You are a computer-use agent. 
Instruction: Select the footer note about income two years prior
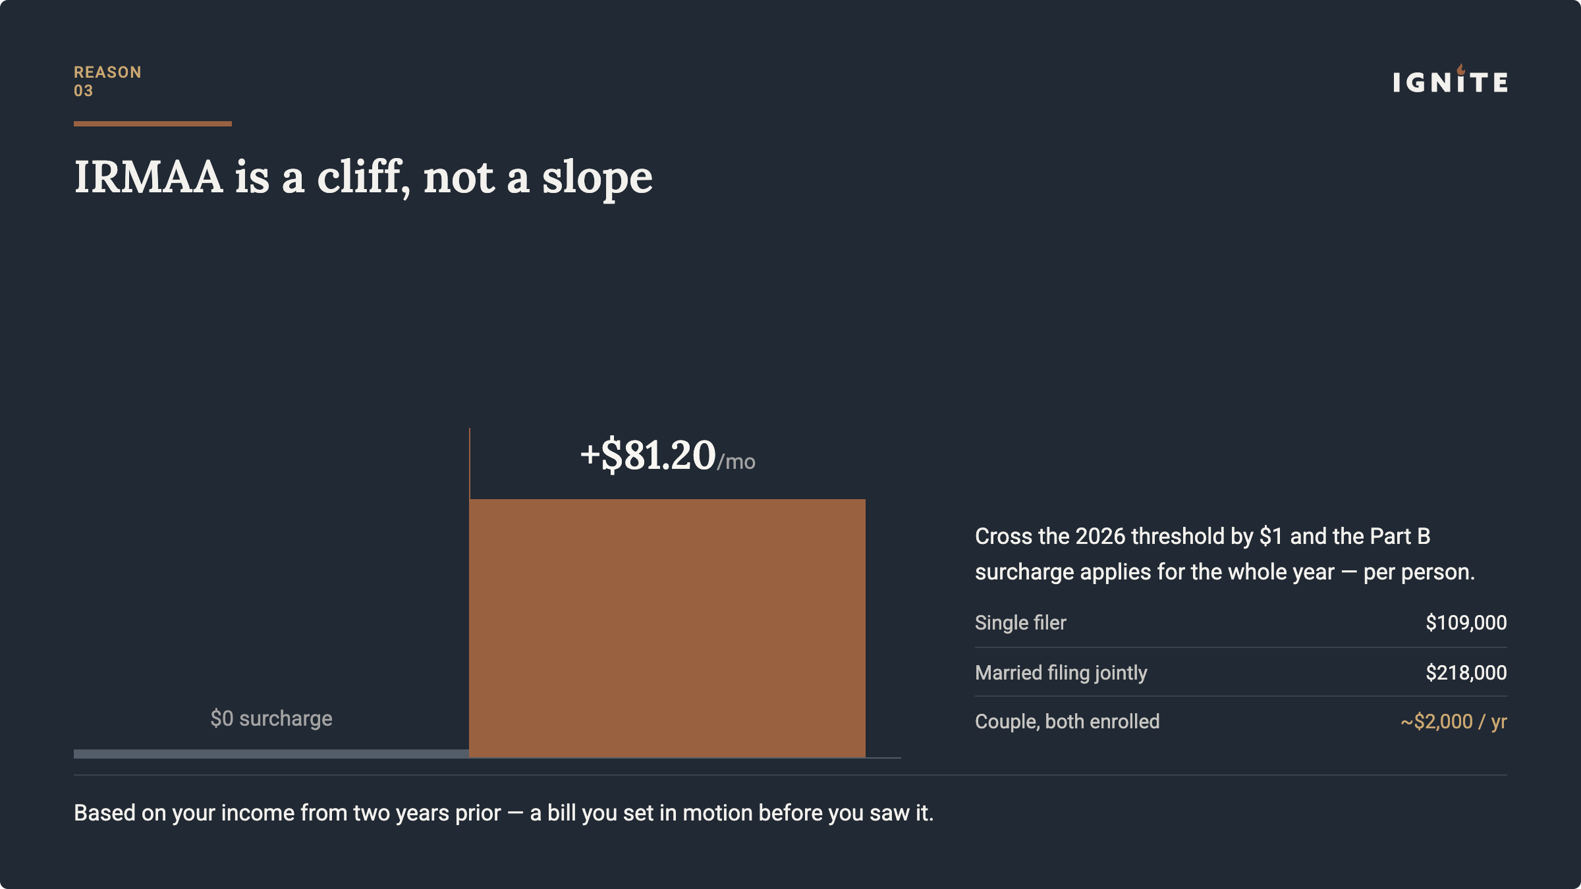click(504, 813)
